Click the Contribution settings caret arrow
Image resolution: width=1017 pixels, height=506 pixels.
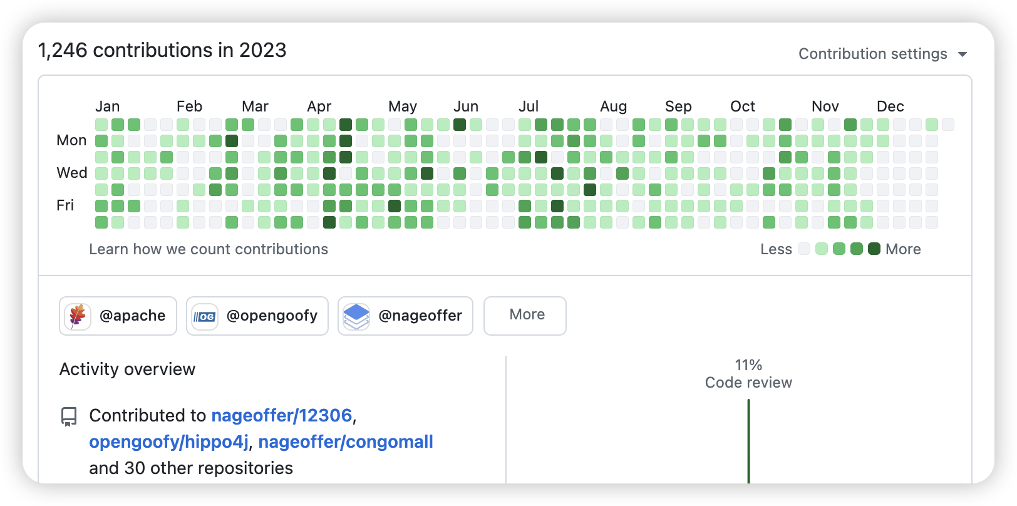[963, 54]
